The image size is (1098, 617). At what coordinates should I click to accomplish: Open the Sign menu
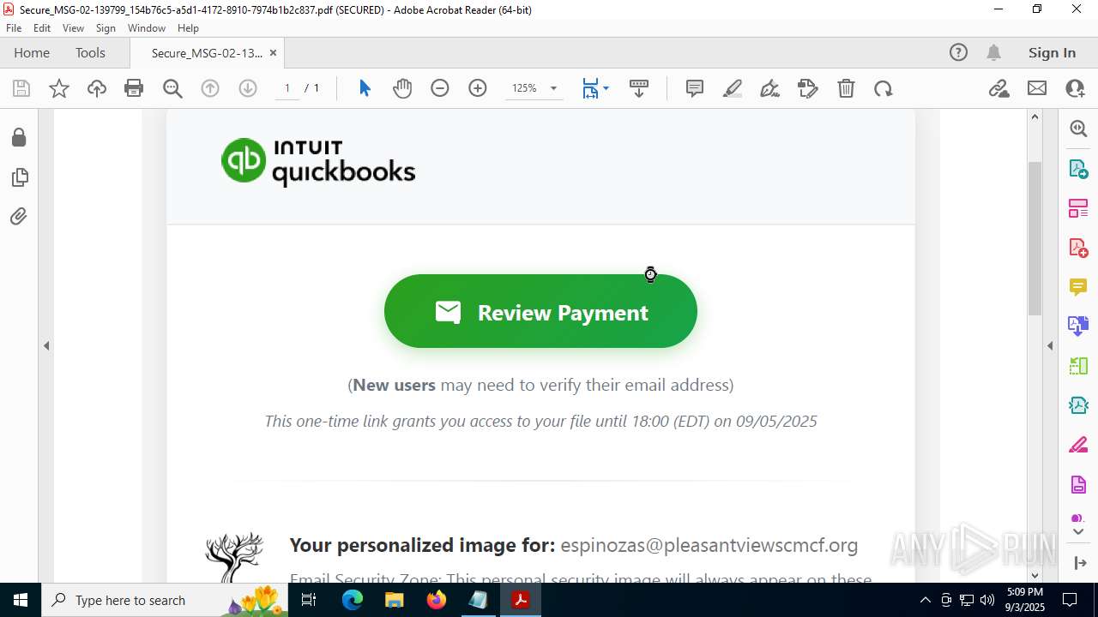106,28
